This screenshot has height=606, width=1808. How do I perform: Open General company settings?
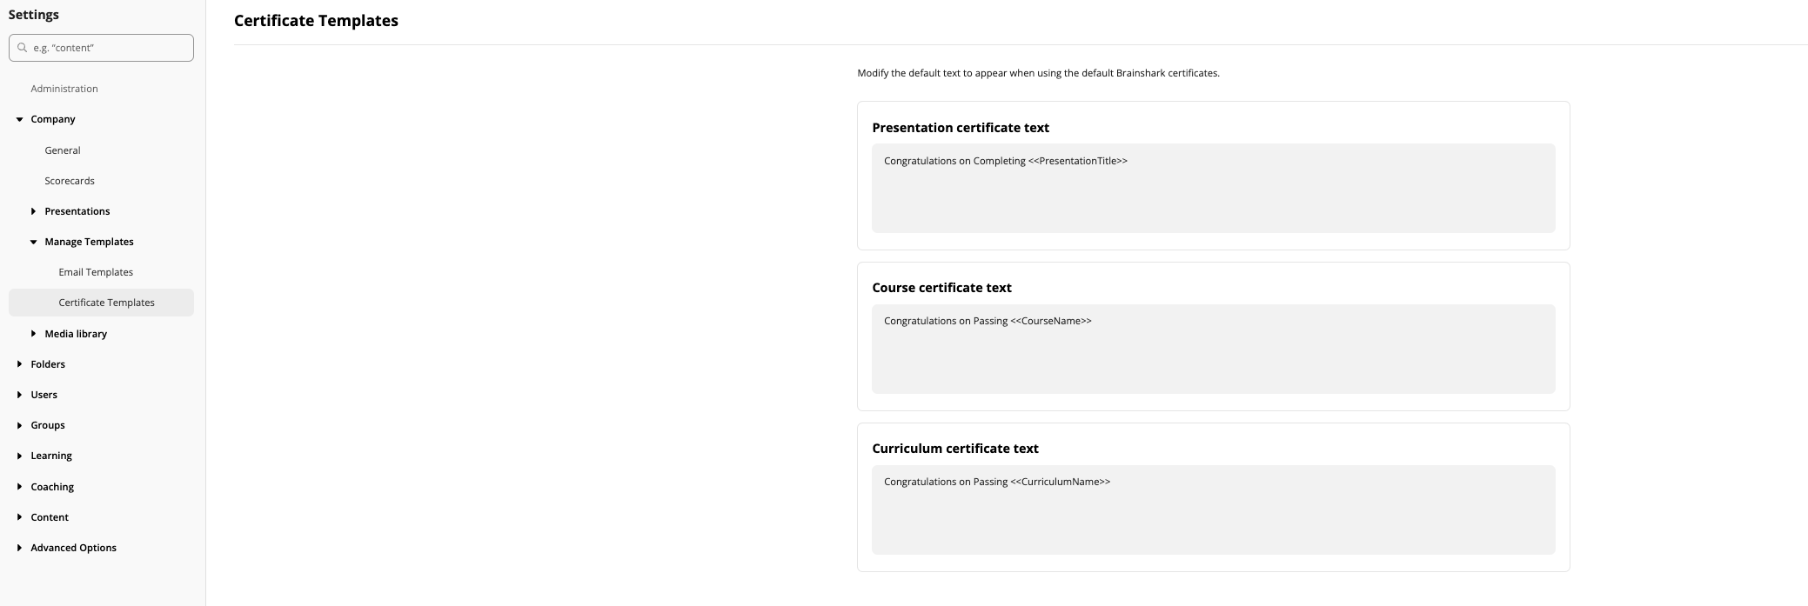pyautogui.click(x=63, y=150)
